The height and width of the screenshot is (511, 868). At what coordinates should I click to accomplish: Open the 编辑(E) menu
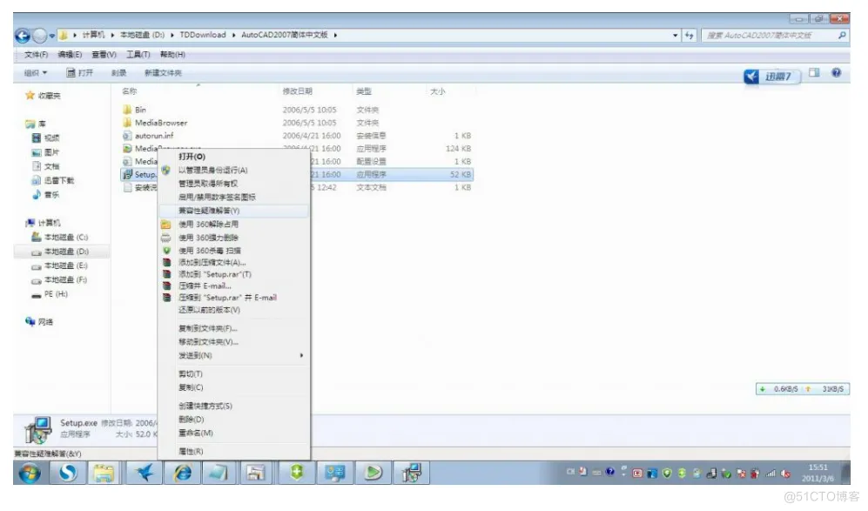(x=70, y=54)
